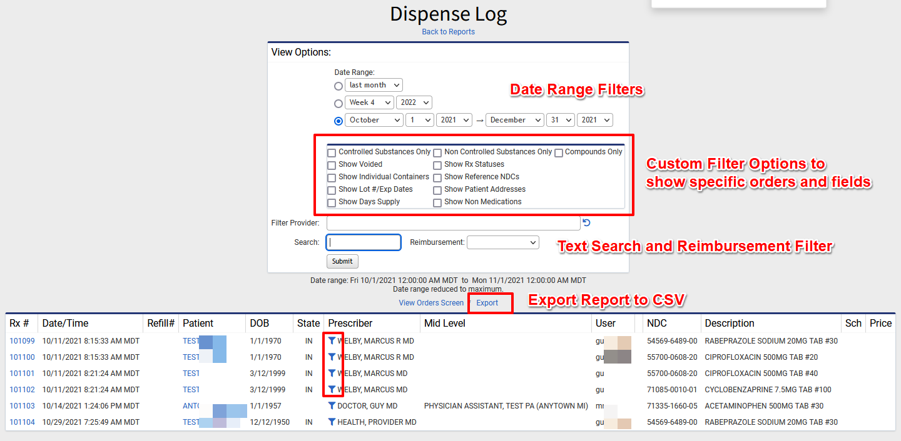Select the last month radio button
This screenshot has height=441, width=901.
pos(339,86)
